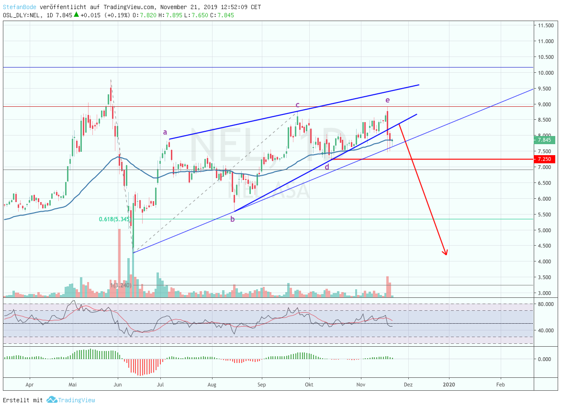Click the 5.500 price axis value
561x408 pixels.
coord(546,215)
